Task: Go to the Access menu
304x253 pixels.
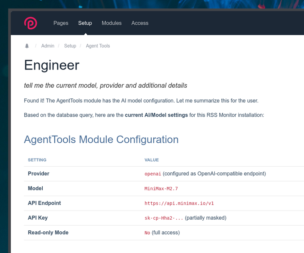Action: 140,23
